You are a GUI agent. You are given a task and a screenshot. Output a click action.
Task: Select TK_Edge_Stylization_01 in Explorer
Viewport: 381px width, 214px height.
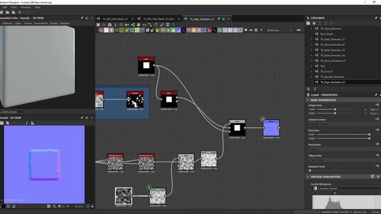click(x=333, y=82)
